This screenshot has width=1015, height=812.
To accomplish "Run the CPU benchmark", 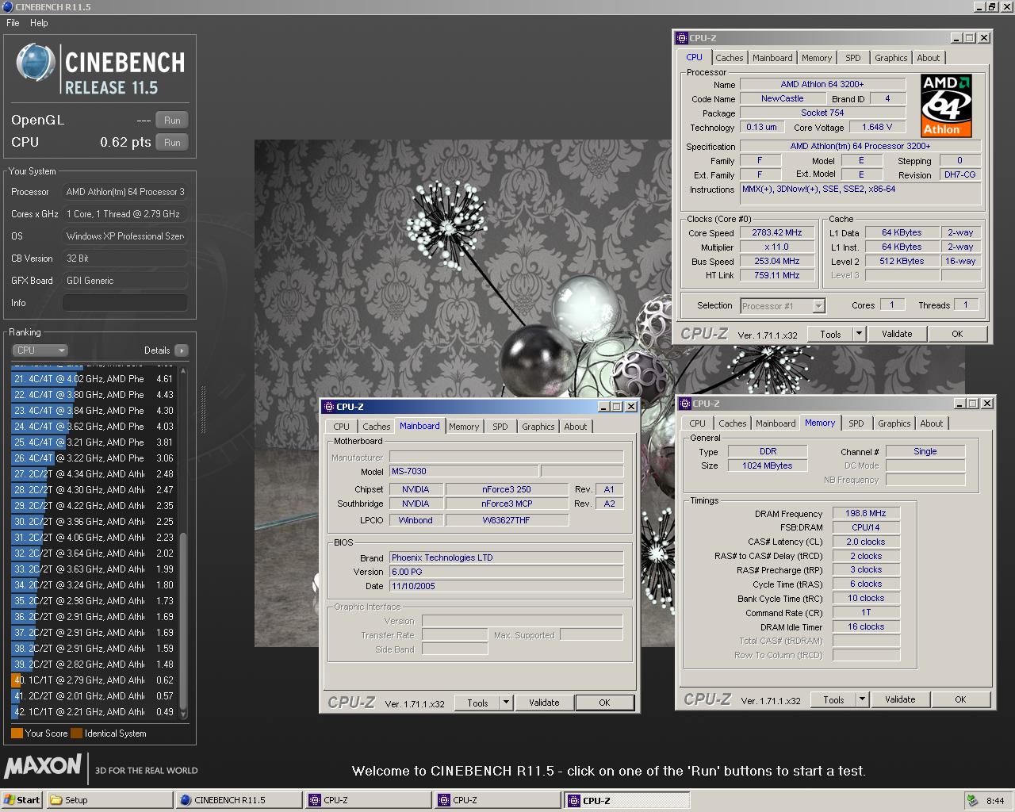I will pyautogui.click(x=172, y=143).
